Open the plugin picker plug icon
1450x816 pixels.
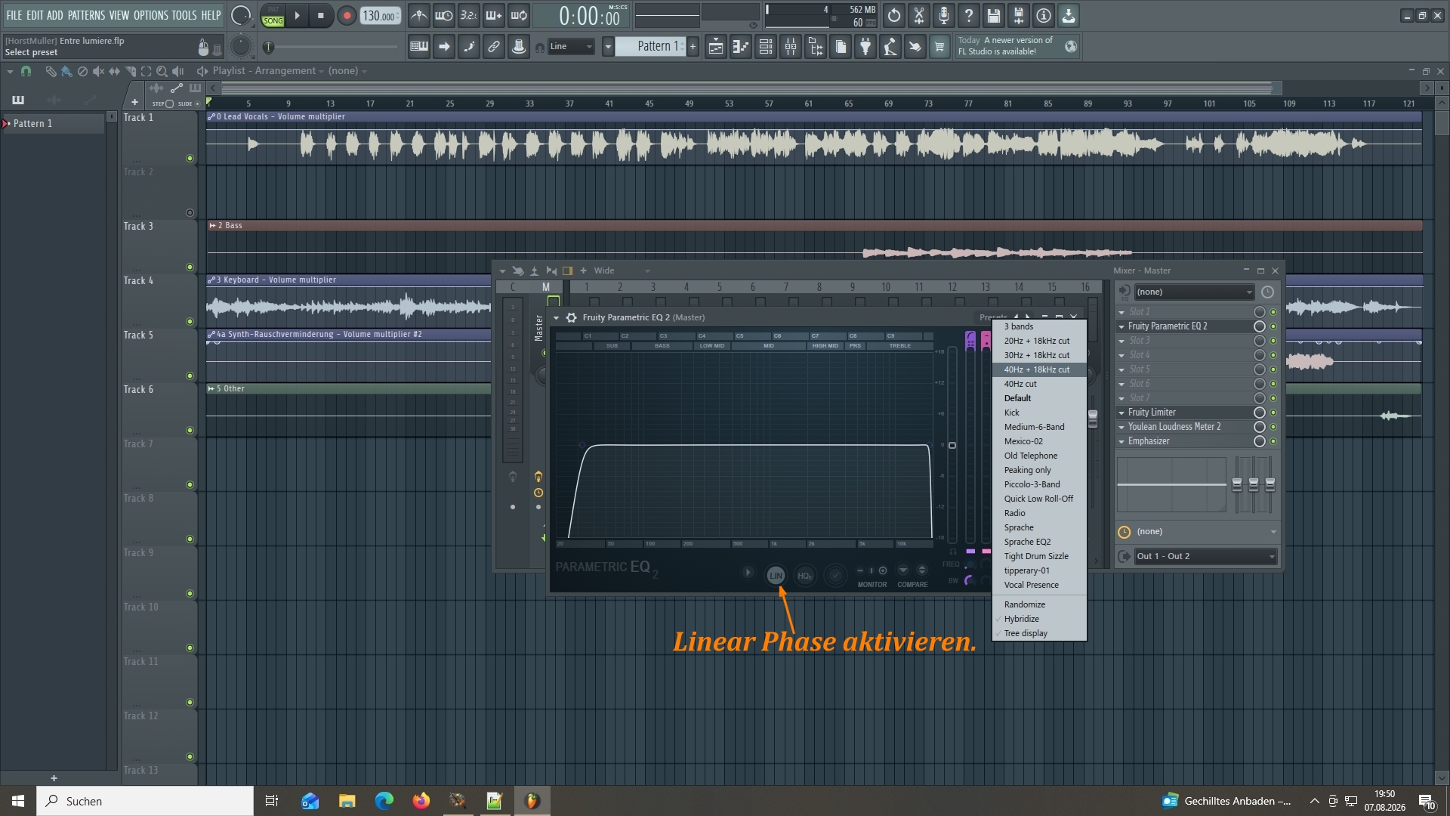(865, 47)
